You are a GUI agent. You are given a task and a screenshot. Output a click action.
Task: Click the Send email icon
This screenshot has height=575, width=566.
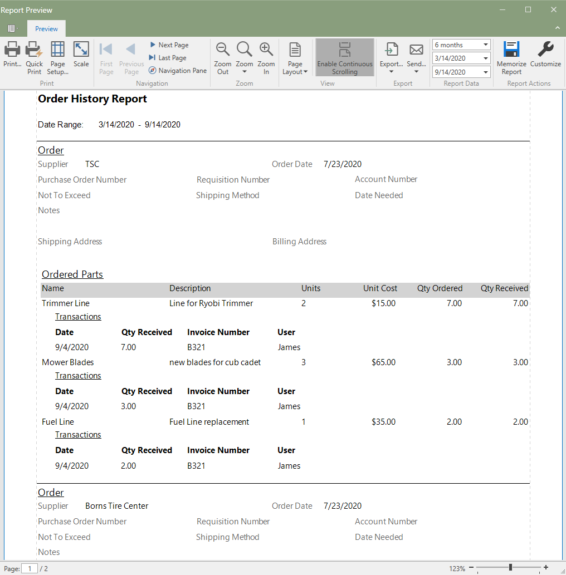416,50
